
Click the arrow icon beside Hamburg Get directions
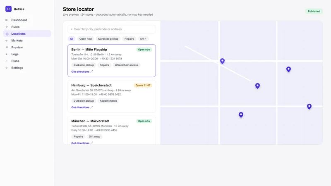pyautogui.click(x=91, y=107)
